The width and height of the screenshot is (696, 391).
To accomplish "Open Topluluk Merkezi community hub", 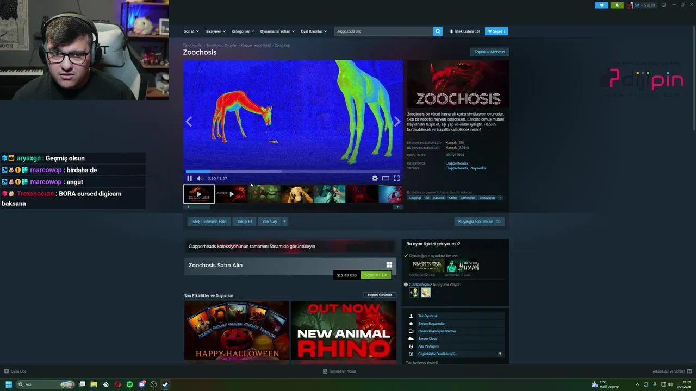I will click(x=489, y=52).
